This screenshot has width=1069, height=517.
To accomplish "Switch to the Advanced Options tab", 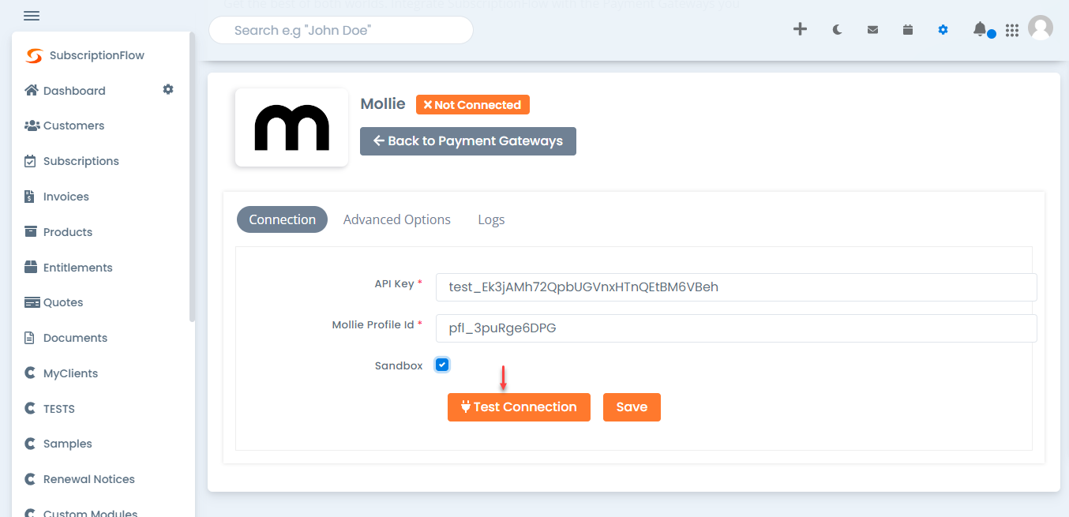I will [x=397, y=219].
